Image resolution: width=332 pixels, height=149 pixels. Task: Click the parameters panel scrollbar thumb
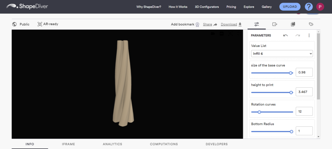318,66
